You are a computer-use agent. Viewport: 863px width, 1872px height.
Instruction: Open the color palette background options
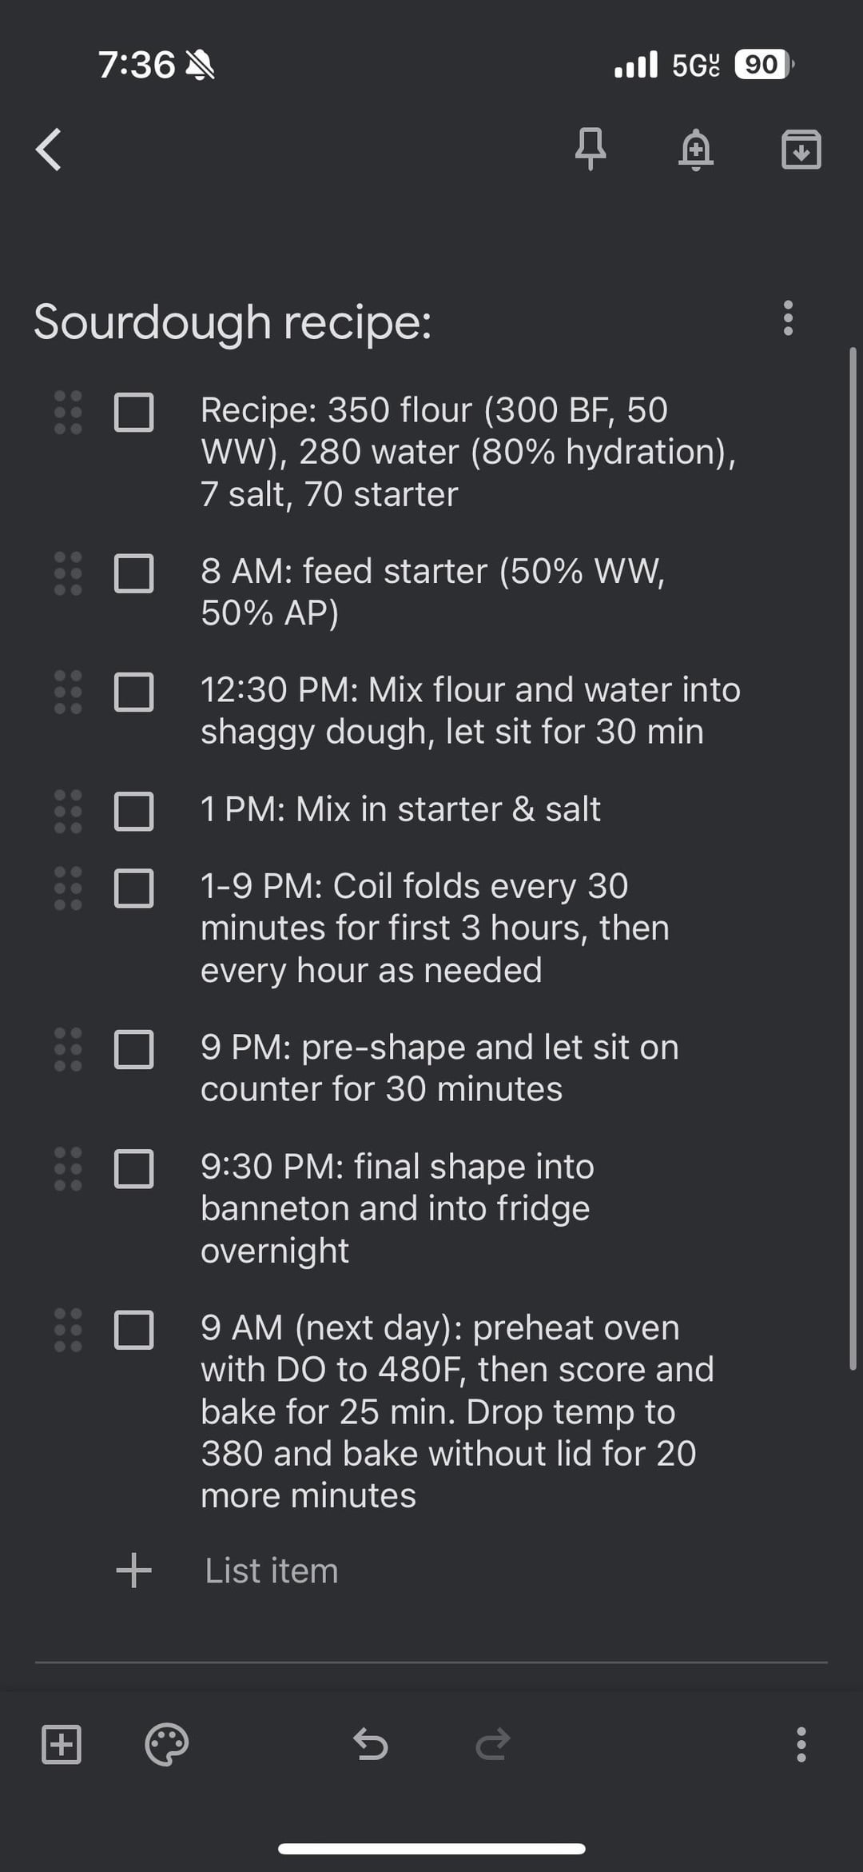[166, 1744]
